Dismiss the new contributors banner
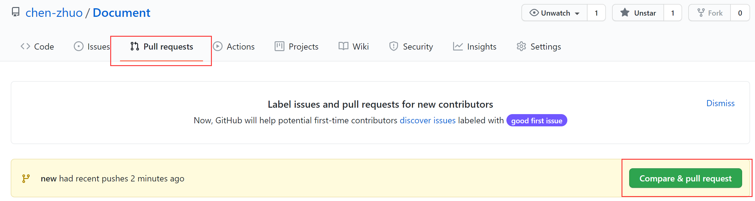 pyautogui.click(x=720, y=103)
